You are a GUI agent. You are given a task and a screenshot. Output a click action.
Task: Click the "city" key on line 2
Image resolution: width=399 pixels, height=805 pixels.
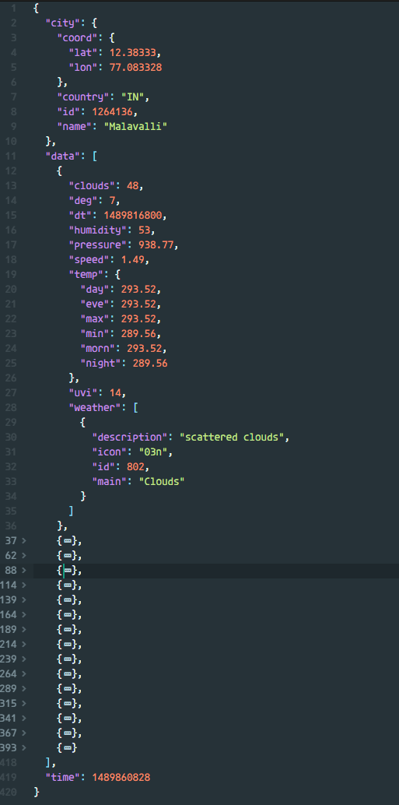[x=62, y=23]
